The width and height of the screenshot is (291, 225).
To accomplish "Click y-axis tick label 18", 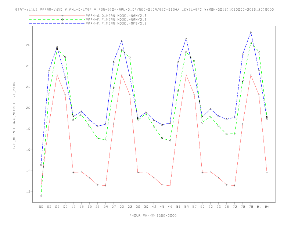I will 29,129.
